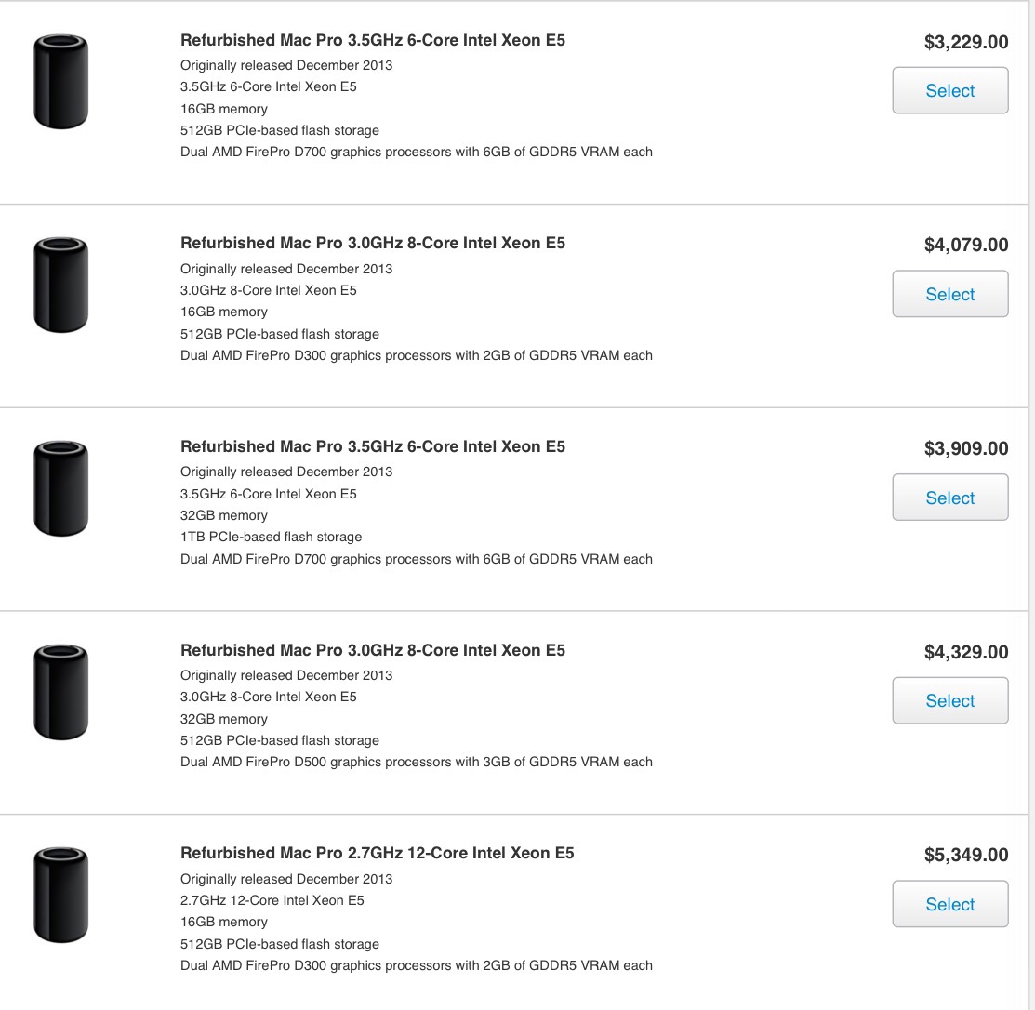Open 3.0GHz 8-Core title with D300 graphics
1035x1010 pixels.
point(373,243)
